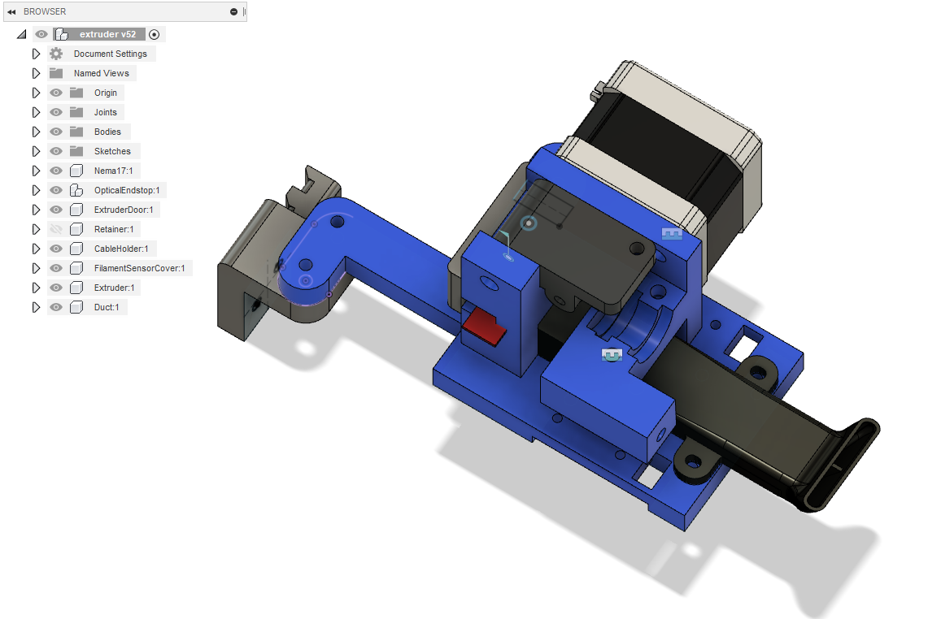Expand the Duct:1 component
This screenshot has width=928, height=619.
point(36,307)
